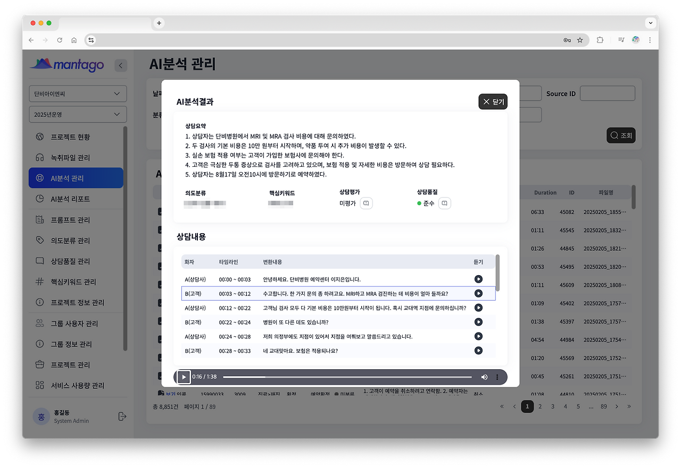Click the audio playback progress slider
Screen dimensions: 681x468
[x=348, y=377]
